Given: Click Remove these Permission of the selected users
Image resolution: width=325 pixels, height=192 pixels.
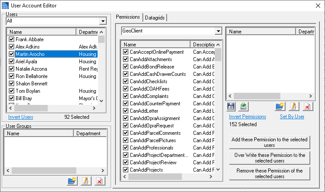Looking at the screenshot, I should (269, 173).
